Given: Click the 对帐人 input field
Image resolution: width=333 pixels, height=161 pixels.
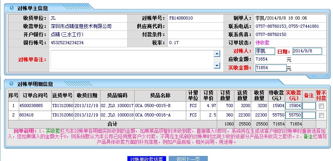Looking at the screenshot, I should click(265, 51).
